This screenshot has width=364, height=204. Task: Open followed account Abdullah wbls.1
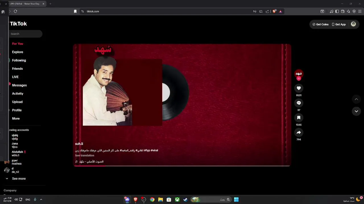click(19, 154)
